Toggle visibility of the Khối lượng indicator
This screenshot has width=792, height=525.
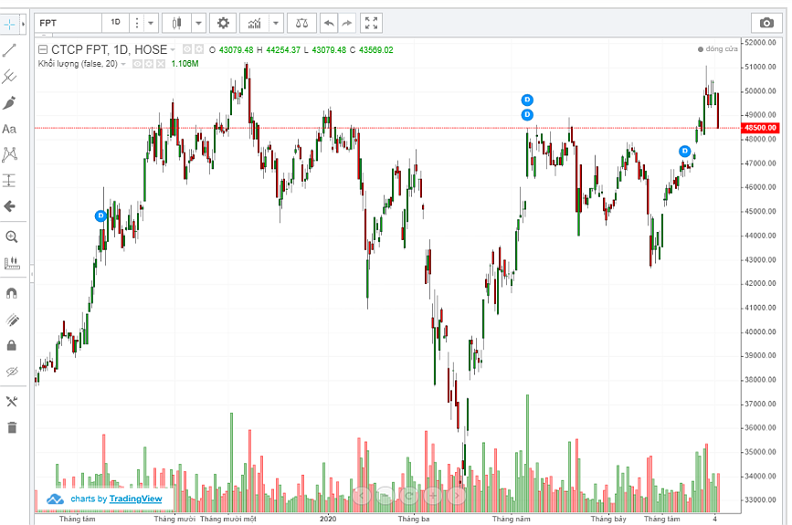(x=137, y=64)
